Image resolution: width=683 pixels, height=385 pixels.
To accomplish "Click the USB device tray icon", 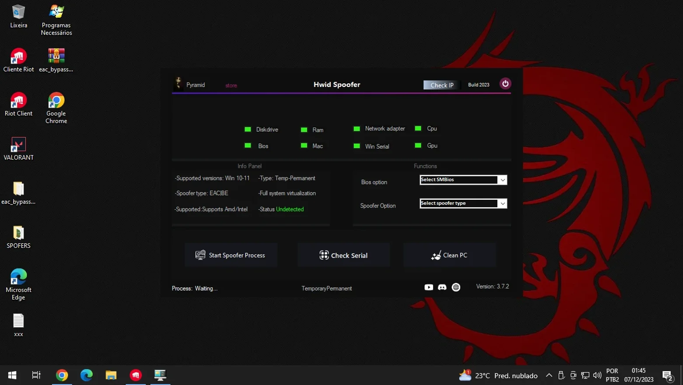I will (x=561, y=375).
